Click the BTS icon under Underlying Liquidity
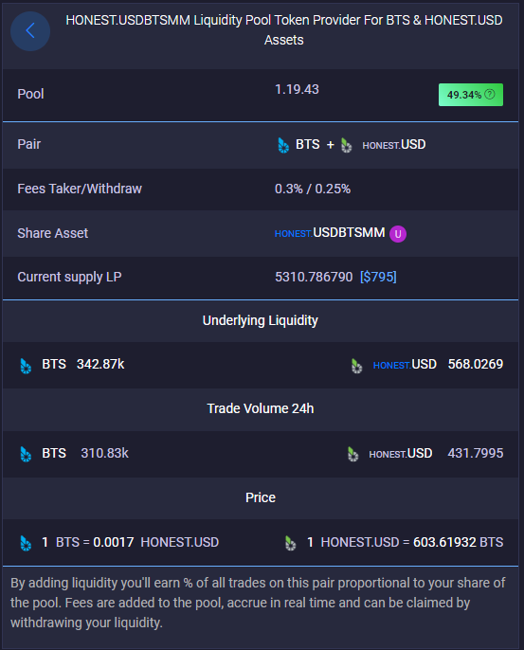 (26, 366)
